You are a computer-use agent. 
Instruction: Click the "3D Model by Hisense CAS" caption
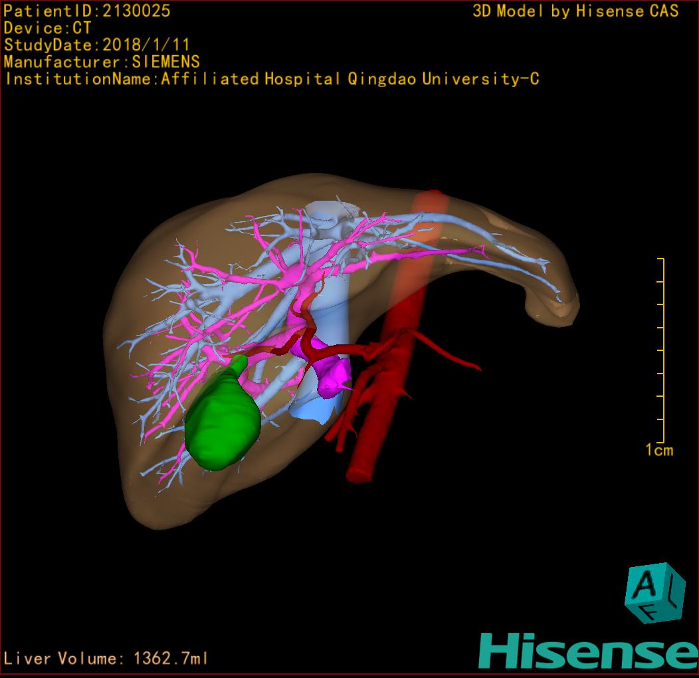point(575,11)
